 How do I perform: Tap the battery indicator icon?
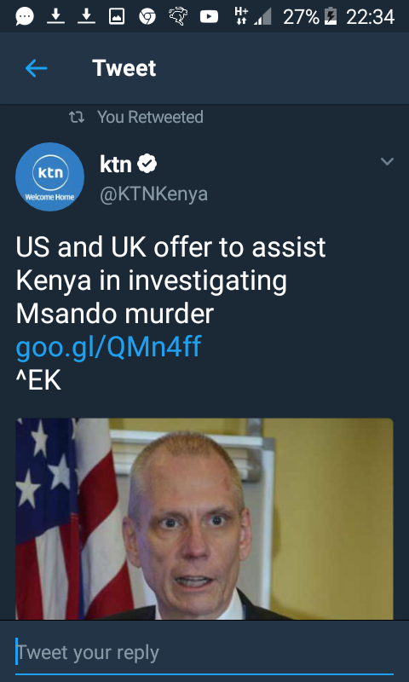331,16
